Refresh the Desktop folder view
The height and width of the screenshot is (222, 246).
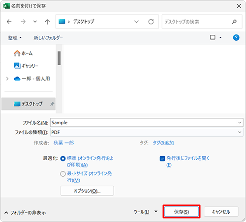(151, 22)
